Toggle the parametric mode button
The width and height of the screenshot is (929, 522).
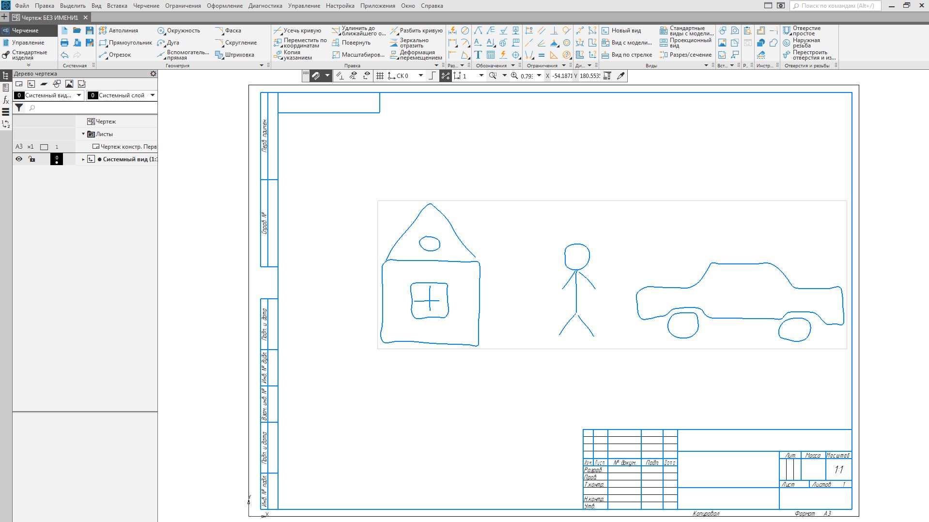coord(446,76)
